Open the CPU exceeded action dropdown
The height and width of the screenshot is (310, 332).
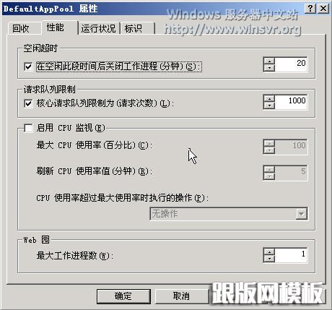point(302,214)
